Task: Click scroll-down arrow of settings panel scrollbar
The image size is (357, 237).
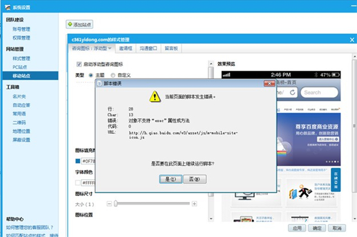Action: click(x=211, y=219)
